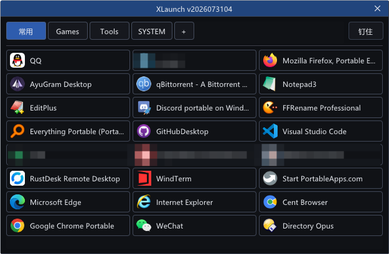This screenshot has width=389, height=254.
Task: Click the QQ penguin icon
Action: point(17,60)
